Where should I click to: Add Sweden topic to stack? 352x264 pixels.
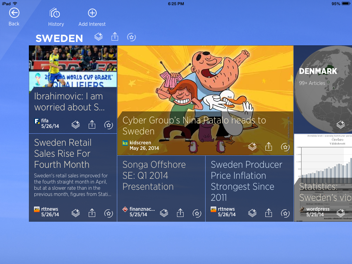point(99,37)
